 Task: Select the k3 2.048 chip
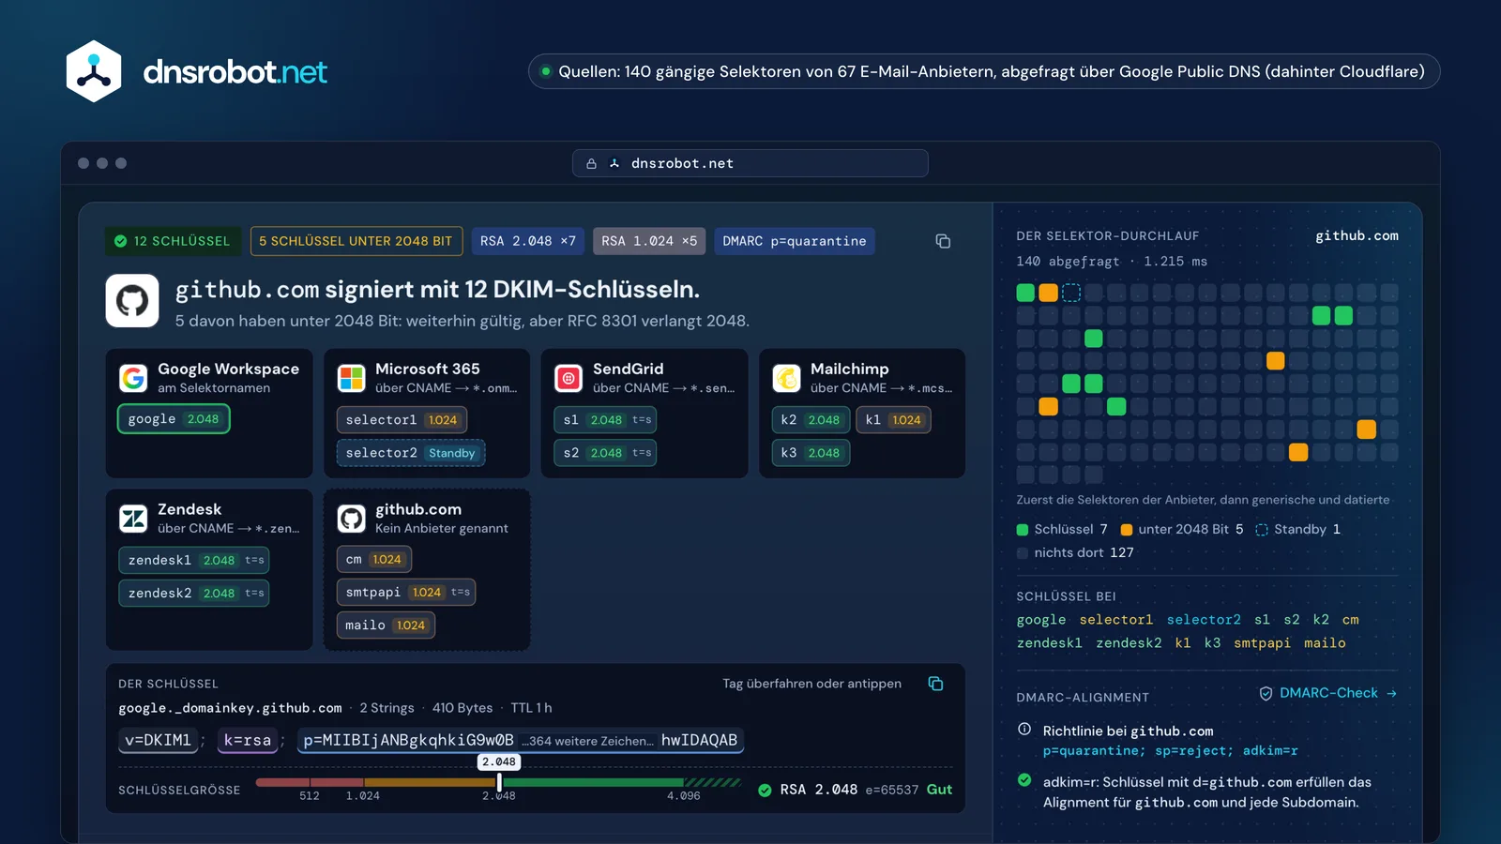811,453
